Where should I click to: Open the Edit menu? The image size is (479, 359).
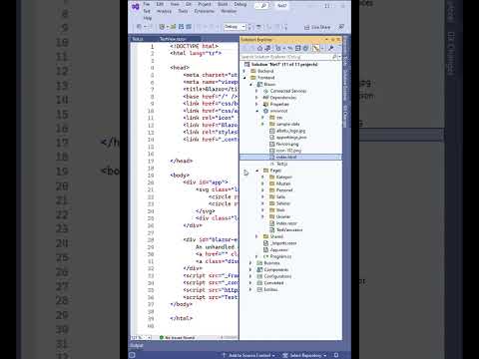click(x=160, y=4)
